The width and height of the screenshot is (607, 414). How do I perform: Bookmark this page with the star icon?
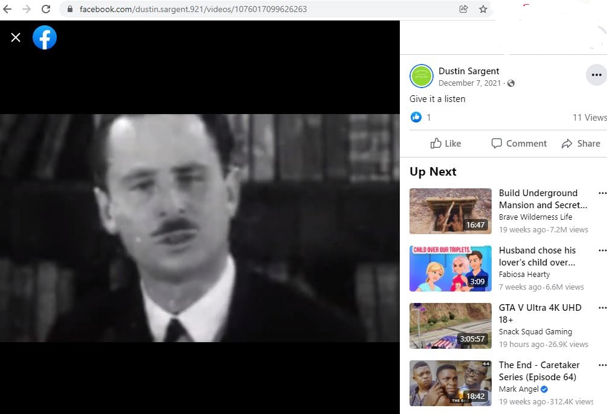tap(483, 9)
